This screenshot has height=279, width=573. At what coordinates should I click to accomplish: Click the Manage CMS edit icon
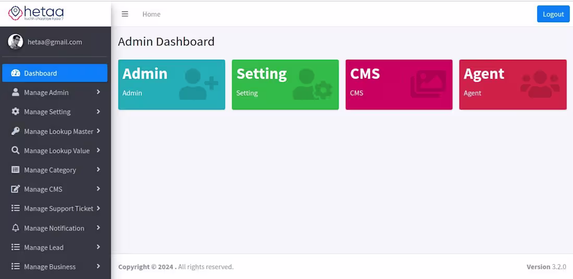pyautogui.click(x=16, y=189)
